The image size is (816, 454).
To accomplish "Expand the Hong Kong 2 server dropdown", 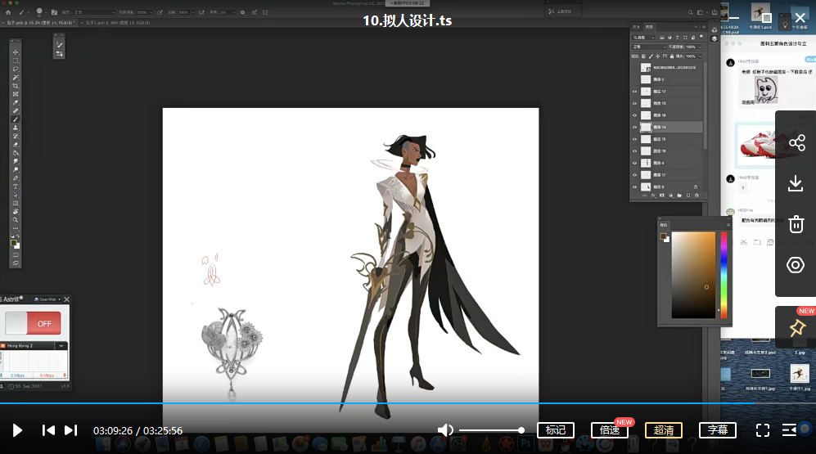I will 60,346.
